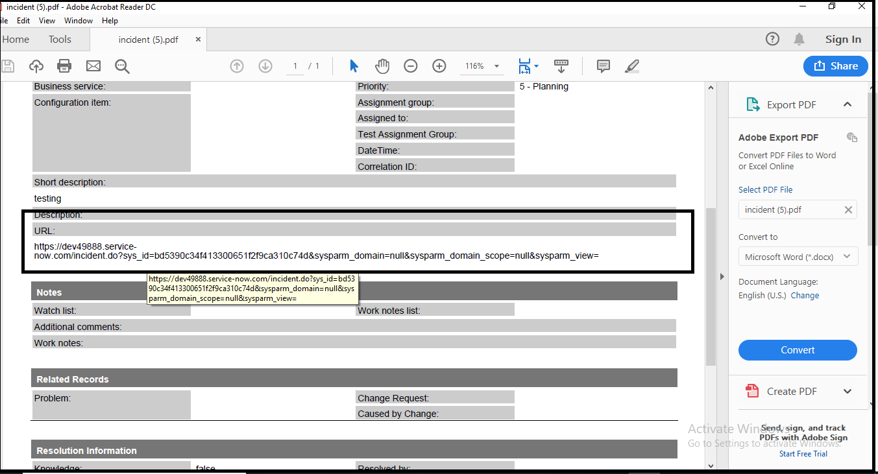Click the Short description value "testing"
This screenshot has width=878, height=474.
48,198
